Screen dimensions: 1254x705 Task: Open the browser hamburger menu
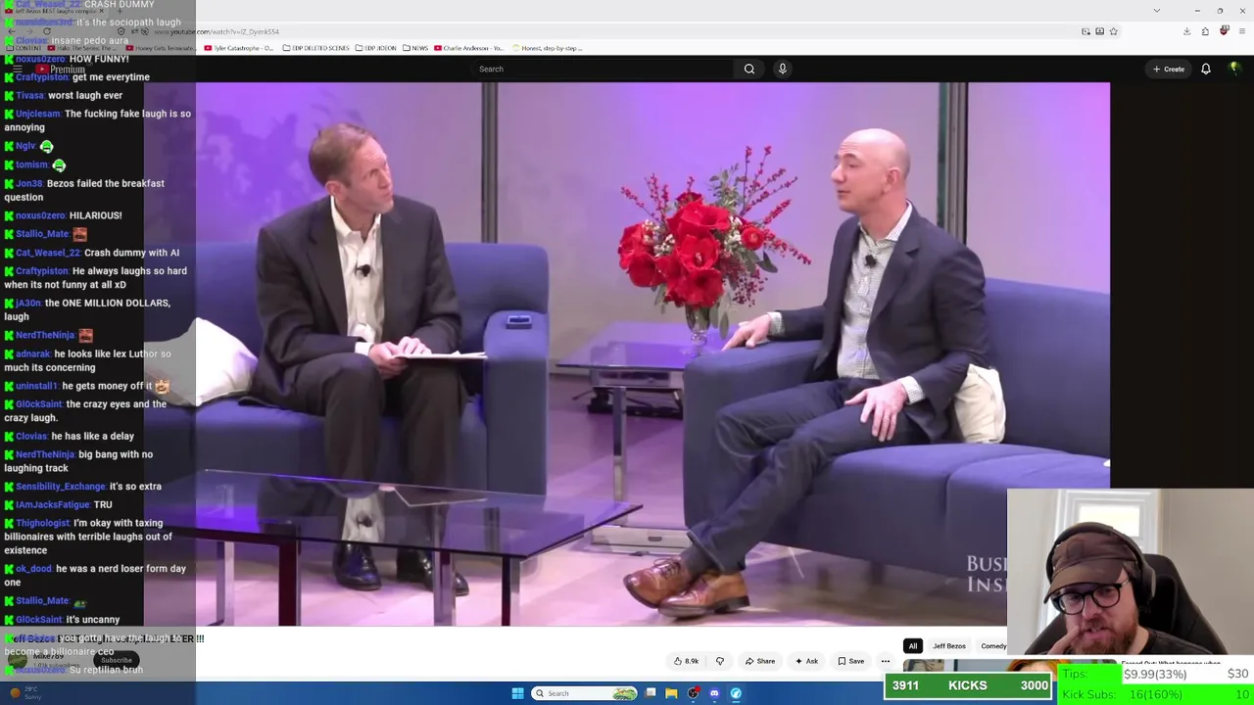[x=1241, y=31]
